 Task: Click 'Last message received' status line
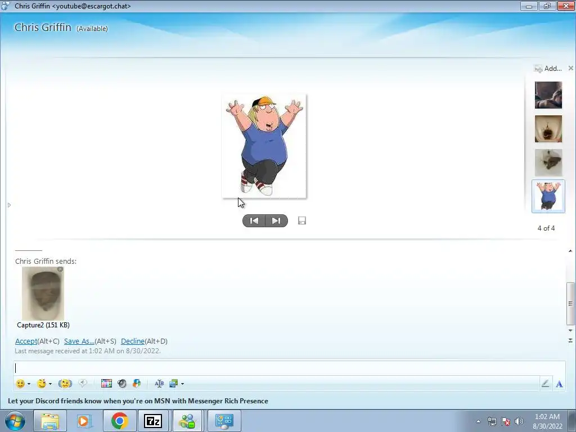[87, 351]
